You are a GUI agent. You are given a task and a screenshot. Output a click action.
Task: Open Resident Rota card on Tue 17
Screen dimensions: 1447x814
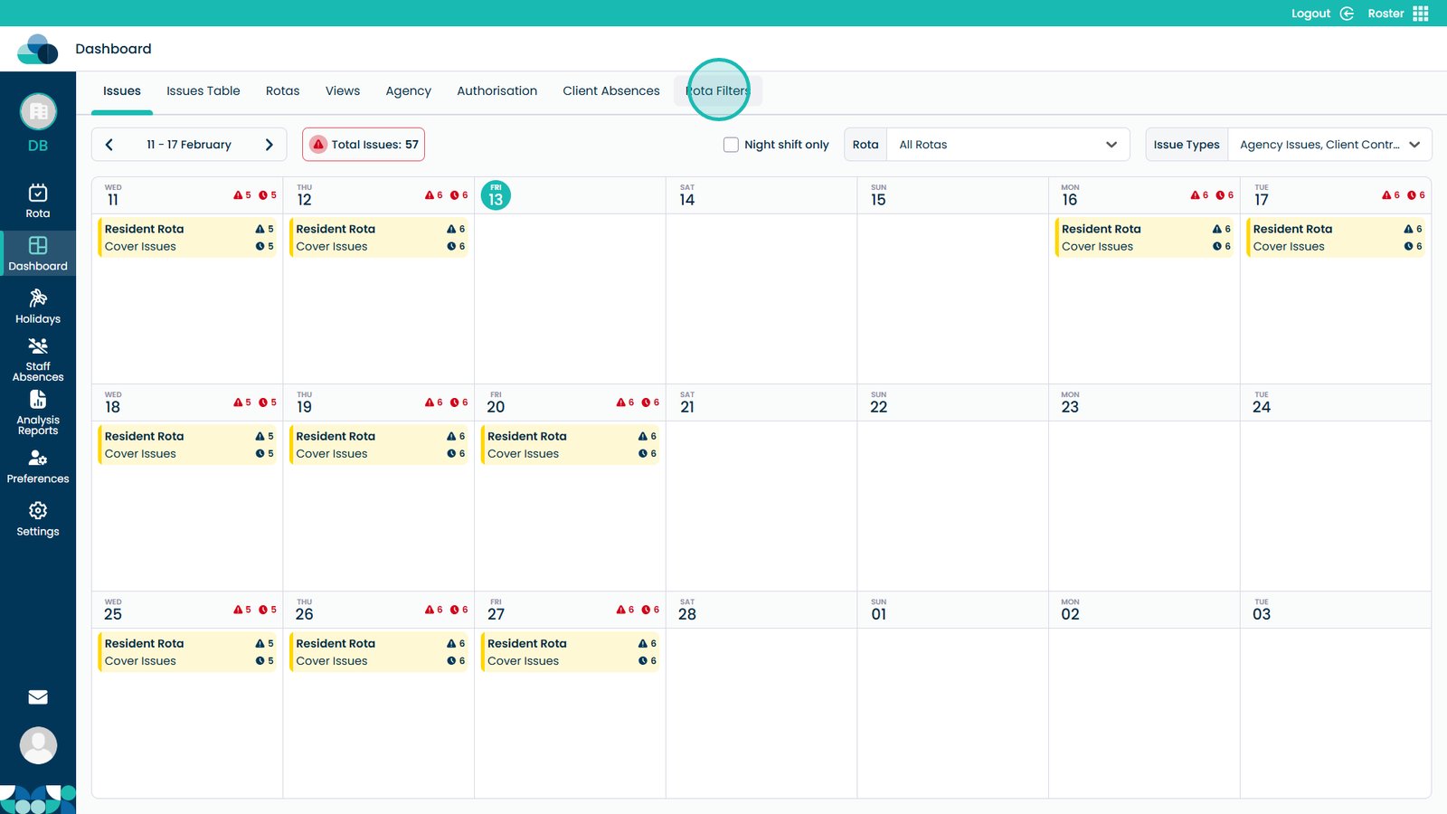click(1336, 237)
